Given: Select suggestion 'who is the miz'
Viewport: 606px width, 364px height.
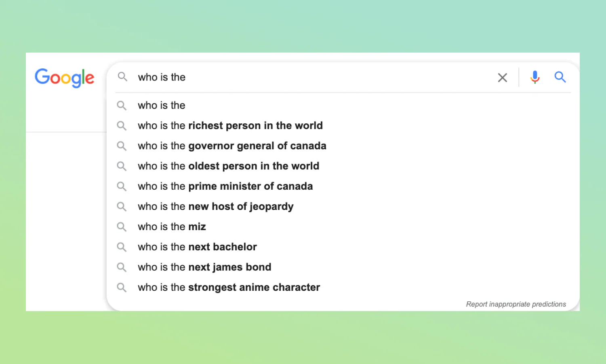Looking at the screenshot, I should 172,226.
